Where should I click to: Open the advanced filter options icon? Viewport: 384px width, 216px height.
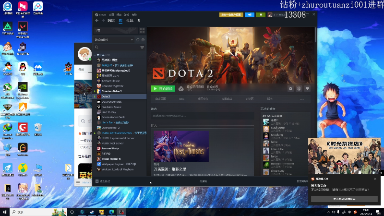tap(142, 47)
